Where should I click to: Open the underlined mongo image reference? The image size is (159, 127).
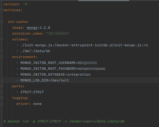tap(32, 28)
